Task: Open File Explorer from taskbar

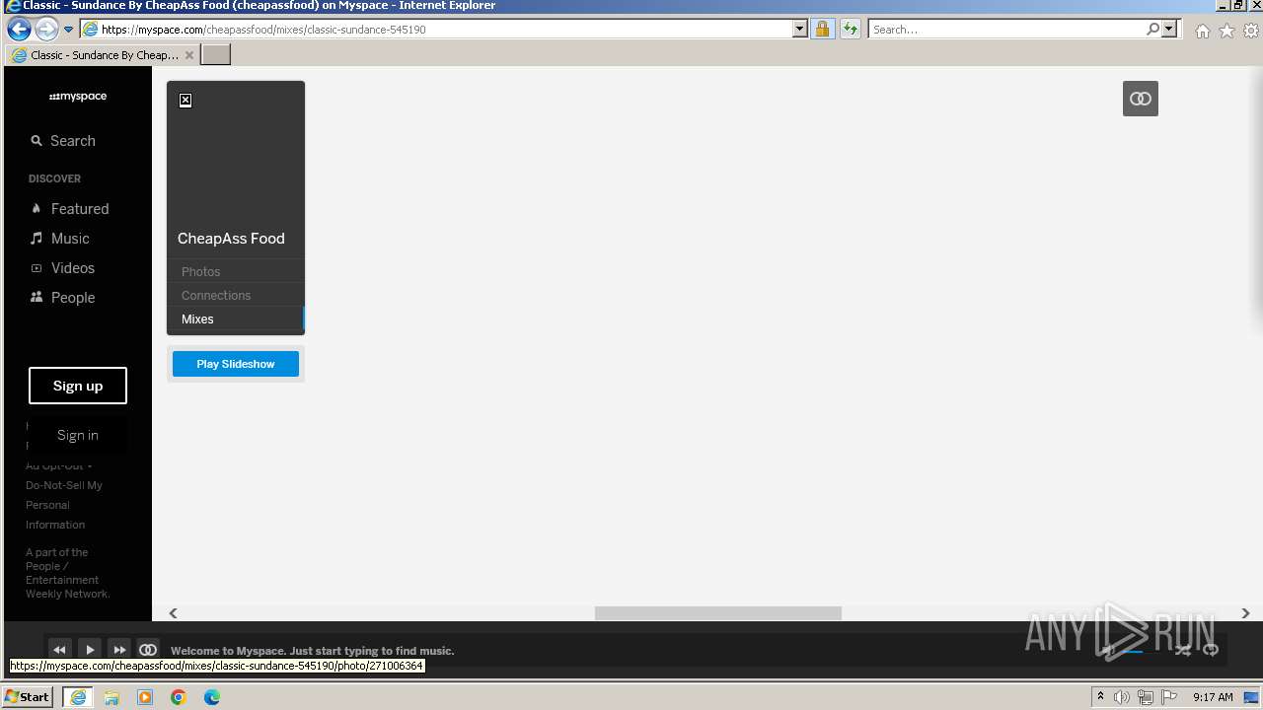Action: (x=111, y=697)
